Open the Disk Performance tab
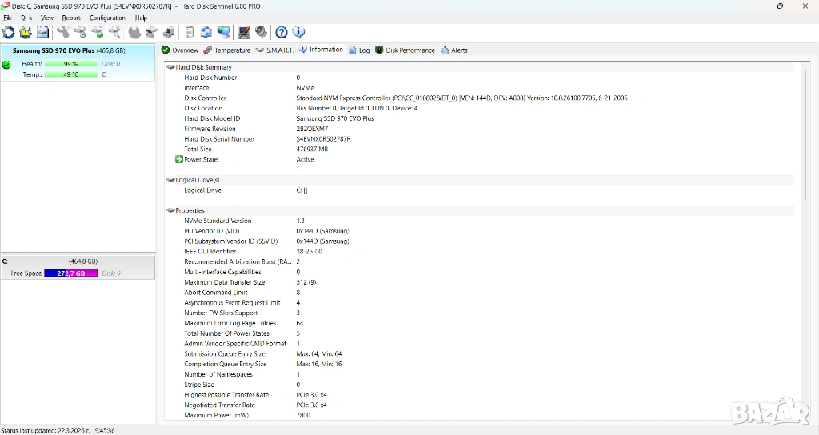 coord(405,50)
